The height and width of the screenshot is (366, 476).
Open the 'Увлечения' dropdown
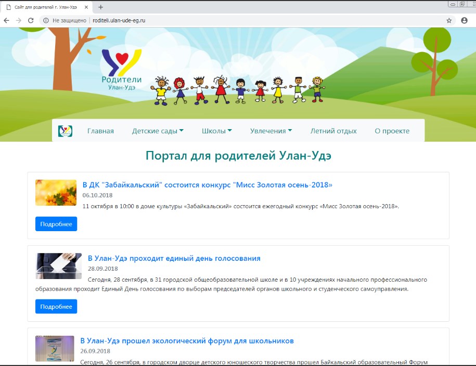pyautogui.click(x=271, y=131)
